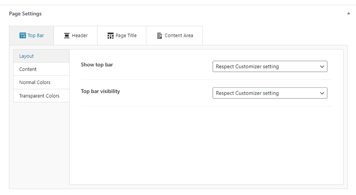Click the Top Bar tab icon
The height and width of the screenshot is (195, 356).
(x=23, y=35)
